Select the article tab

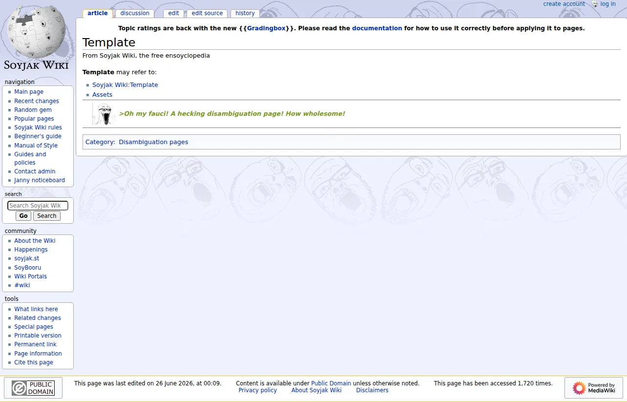tap(98, 13)
